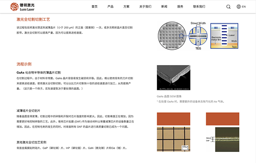Click the Lumi Laser logo
This screenshot has height=163, width=256.
tap(22, 7)
